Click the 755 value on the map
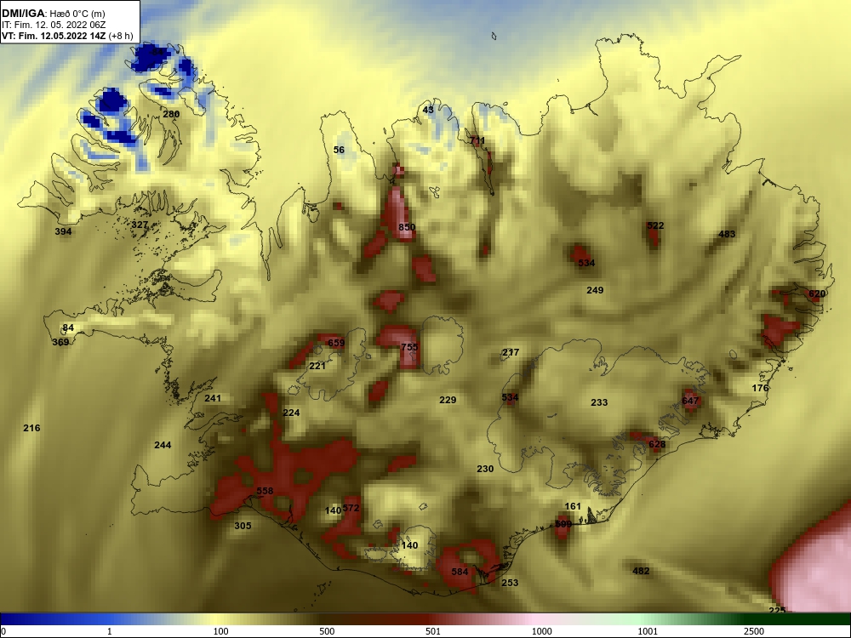851x638 pixels. tap(409, 347)
